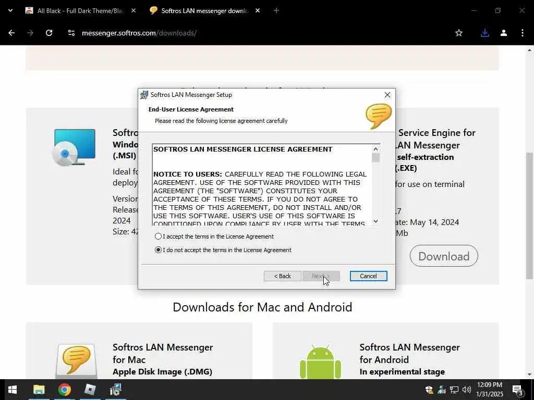Open File Explorer from taskbar
Screen dimensions: 534x400
click(x=39, y=390)
